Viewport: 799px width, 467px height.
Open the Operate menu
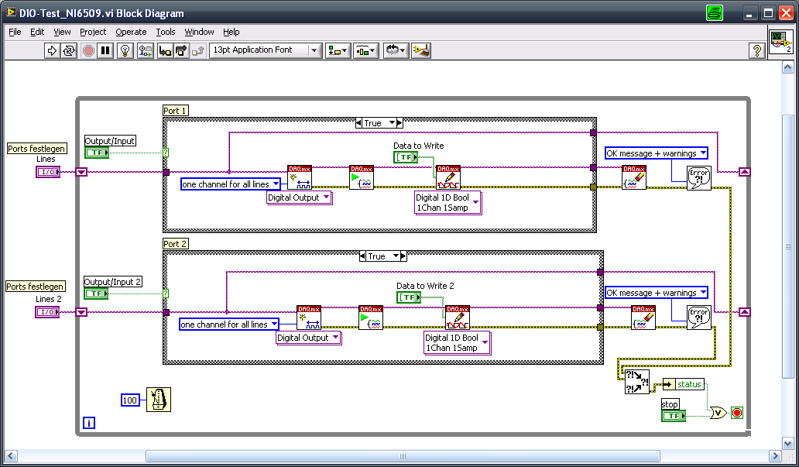click(x=131, y=32)
